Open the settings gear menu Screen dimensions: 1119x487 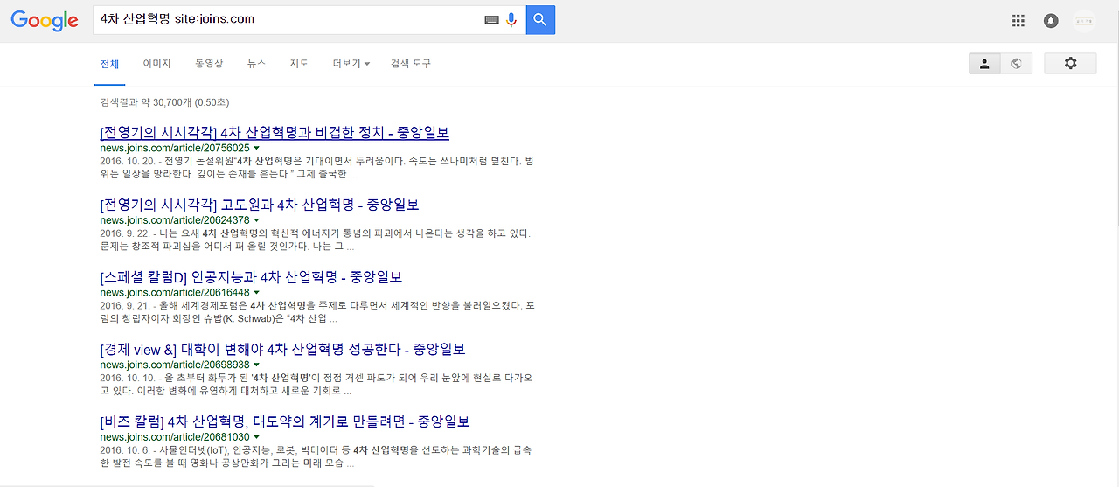(x=1070, y=63)
